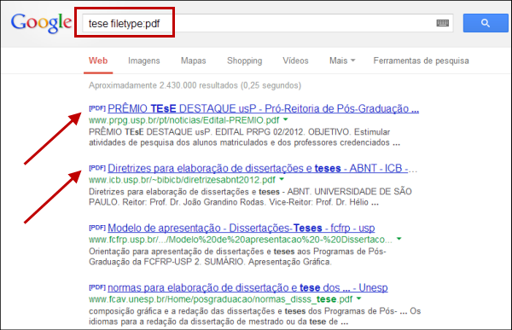Click the Aproximadamente 2.430.000 resultados text
The height and width of the screenshot is (330, 512).
[195, 85]
